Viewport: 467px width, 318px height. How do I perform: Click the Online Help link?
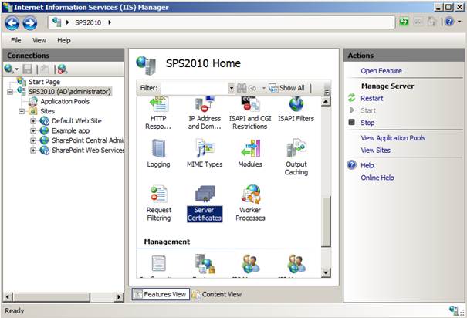point(377,178)
